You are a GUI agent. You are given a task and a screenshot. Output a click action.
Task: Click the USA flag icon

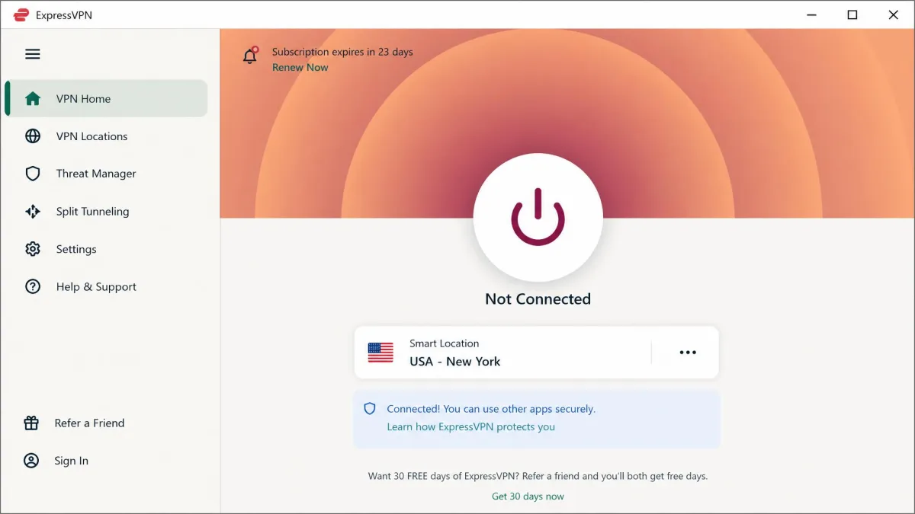coord(380,352)
